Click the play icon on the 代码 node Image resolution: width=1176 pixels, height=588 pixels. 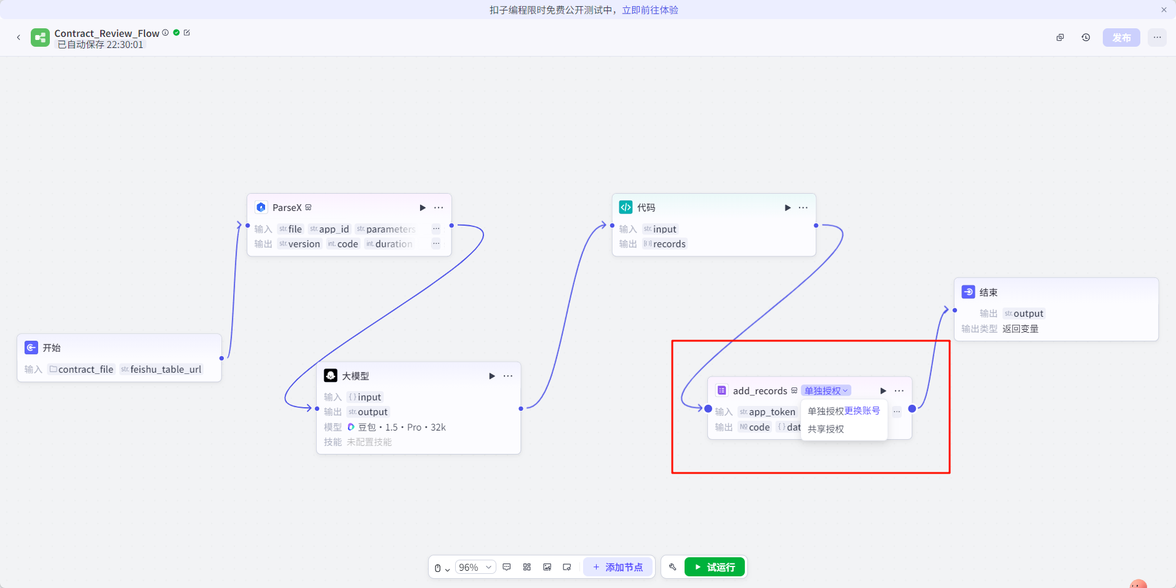coord(787,207)
